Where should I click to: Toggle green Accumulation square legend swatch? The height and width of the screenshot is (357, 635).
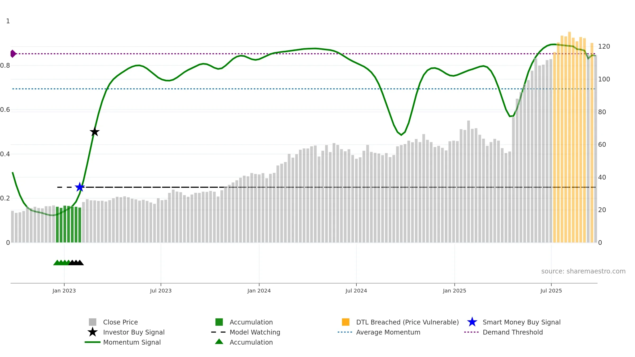[x=219, y=322]
